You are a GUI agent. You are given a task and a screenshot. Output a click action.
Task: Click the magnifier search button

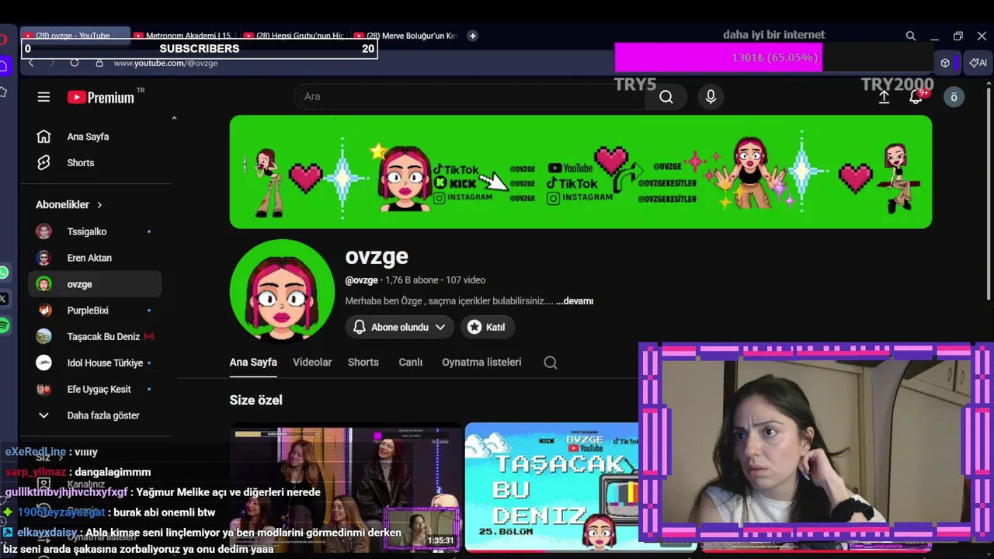[x=666, y=97]
